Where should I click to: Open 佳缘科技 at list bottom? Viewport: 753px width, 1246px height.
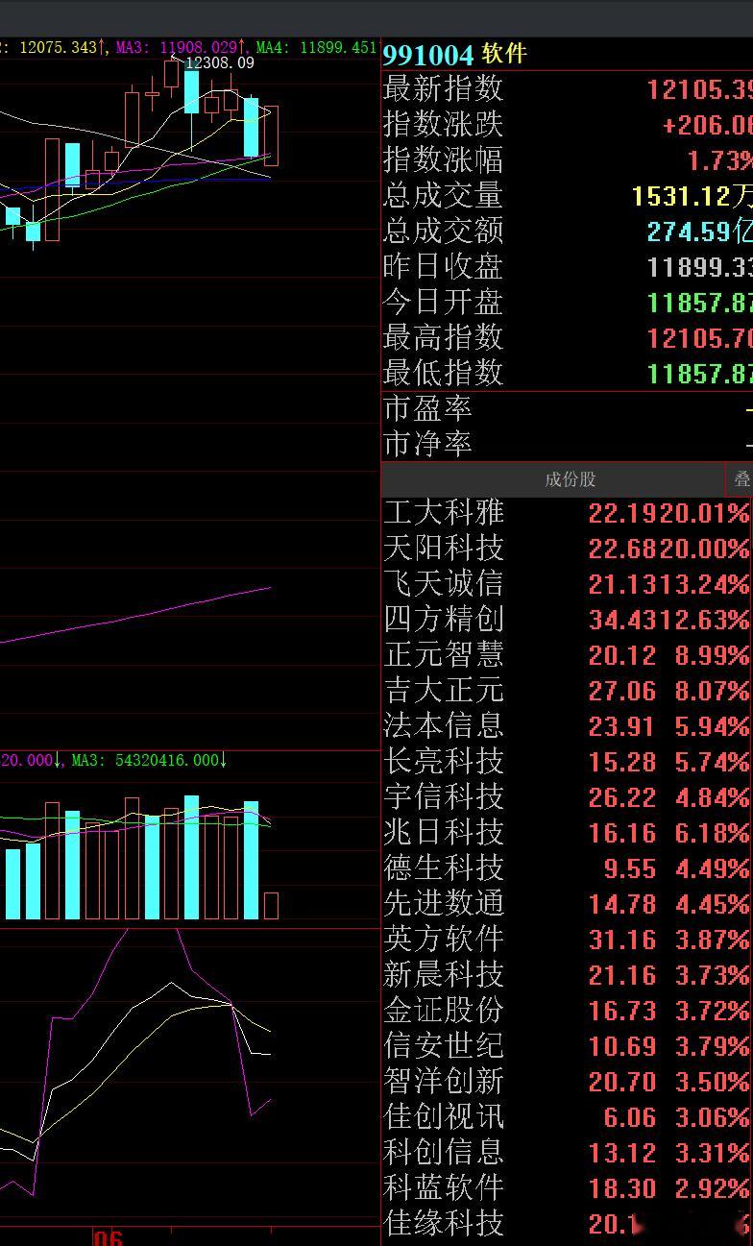(567, 1224)
